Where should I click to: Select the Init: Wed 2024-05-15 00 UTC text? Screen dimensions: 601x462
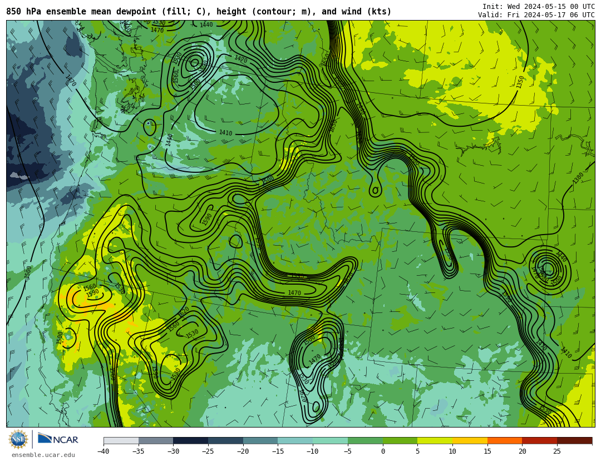point(539,7)
